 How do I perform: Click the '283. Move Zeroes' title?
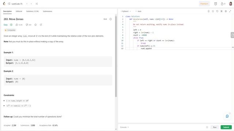click(x=14, y=19)
